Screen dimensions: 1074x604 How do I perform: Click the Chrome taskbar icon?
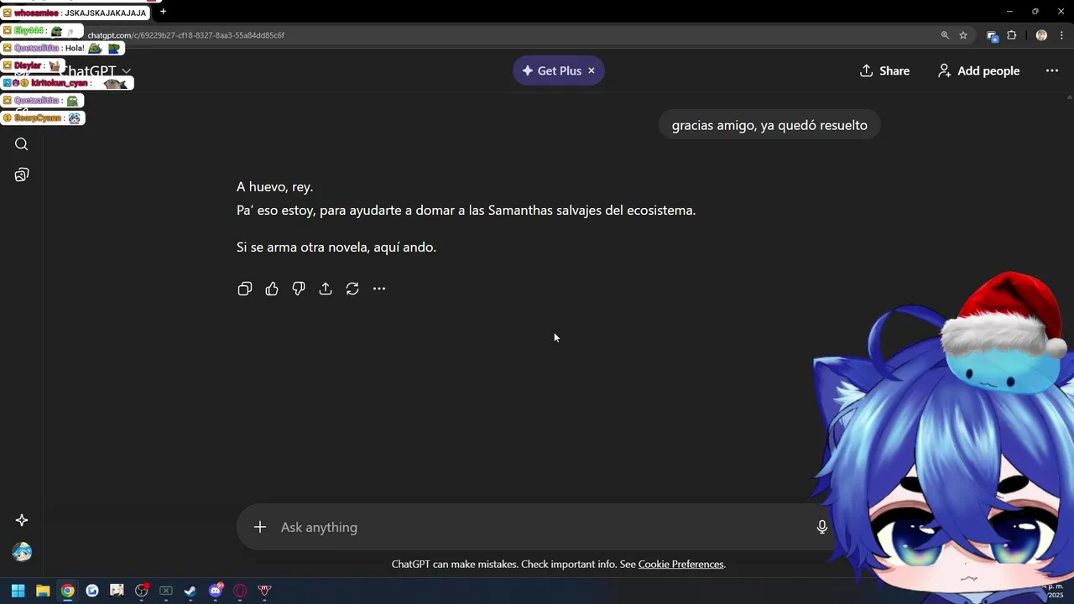tap(67, 591)
